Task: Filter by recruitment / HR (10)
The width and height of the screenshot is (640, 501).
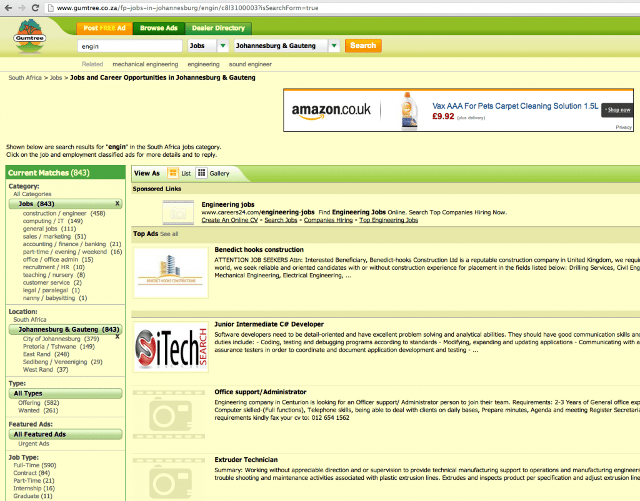Action: tap(54, 267)
